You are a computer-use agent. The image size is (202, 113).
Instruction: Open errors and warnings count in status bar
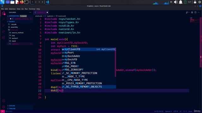[x=9, y=111]
